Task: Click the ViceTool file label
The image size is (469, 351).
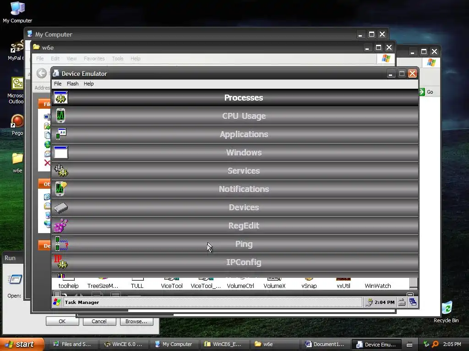Action: [172, 286]
